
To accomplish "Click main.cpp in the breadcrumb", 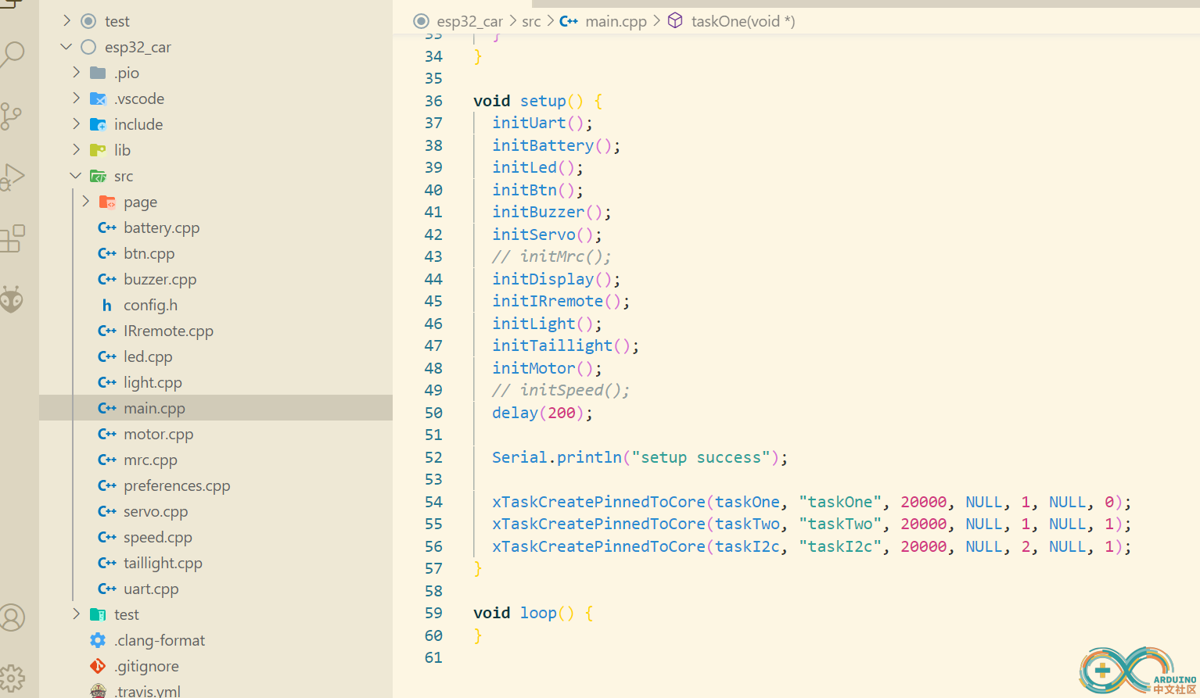I will 616,21.
